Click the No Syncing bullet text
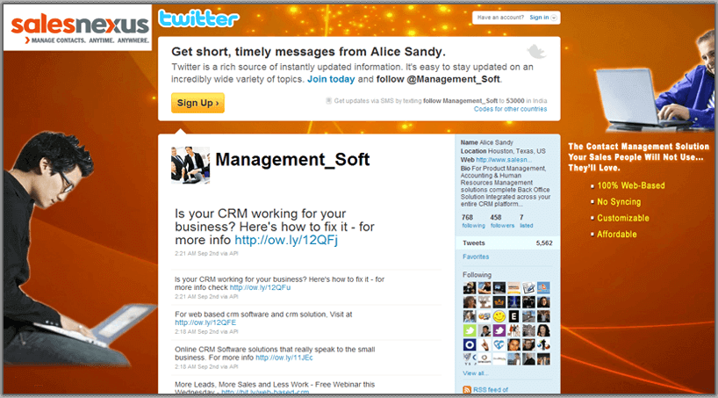The width and height of the screenshot is (718, 398). pyautogui.click(x=619, y=202)
